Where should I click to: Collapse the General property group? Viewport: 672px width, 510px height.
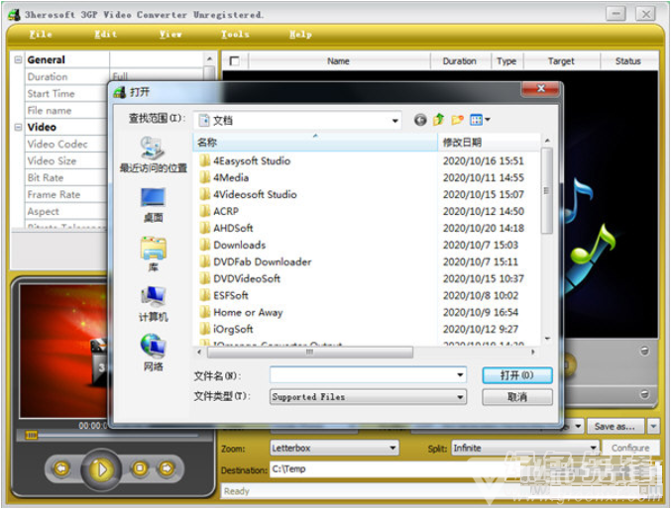click(x=18, y=59)
